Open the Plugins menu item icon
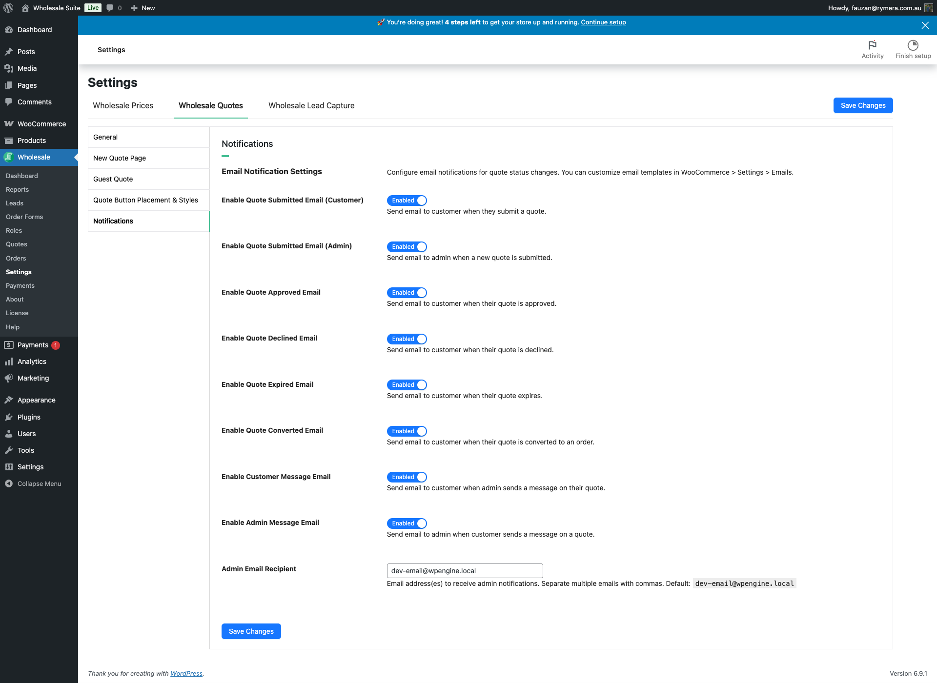Viewport: 937px width, 683px height. tap(9, 417)
